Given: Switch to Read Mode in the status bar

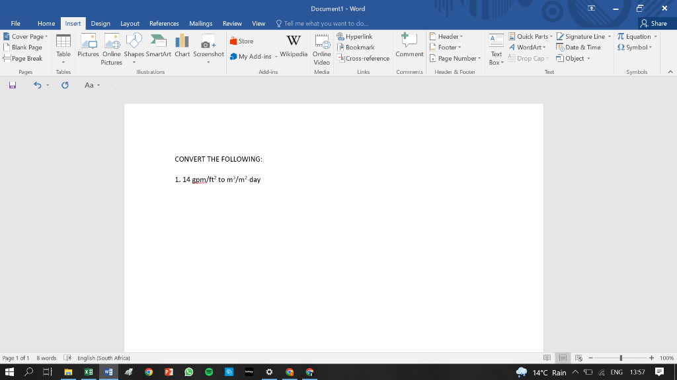Looking at the screenshot, I should point(546,358).
